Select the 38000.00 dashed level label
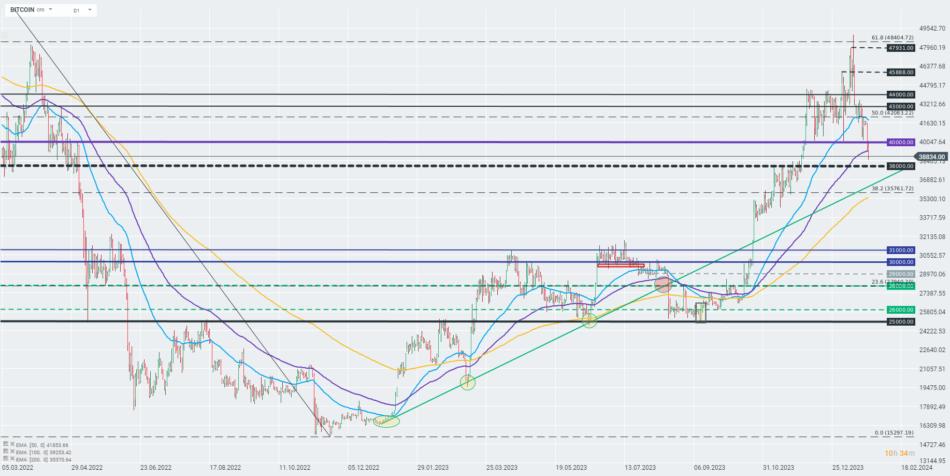Screen dimensions: 950x476 pyautogui.click(x=901, y=166)
